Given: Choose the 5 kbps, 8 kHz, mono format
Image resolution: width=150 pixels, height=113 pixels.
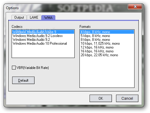Looking at the screenshot, I should (107, 36).
